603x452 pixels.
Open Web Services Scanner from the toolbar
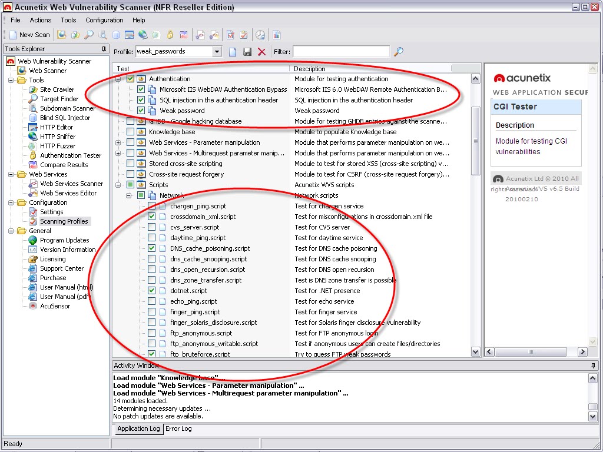point(200,35)
